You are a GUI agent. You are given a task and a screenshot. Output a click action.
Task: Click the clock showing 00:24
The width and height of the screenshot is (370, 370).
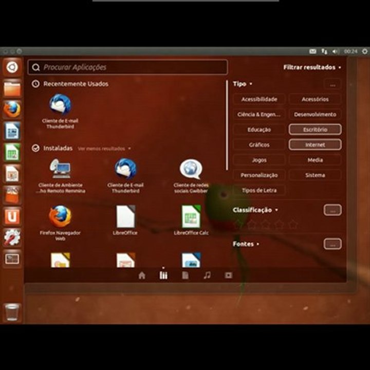pyautogui.click(x=350, y=51)
